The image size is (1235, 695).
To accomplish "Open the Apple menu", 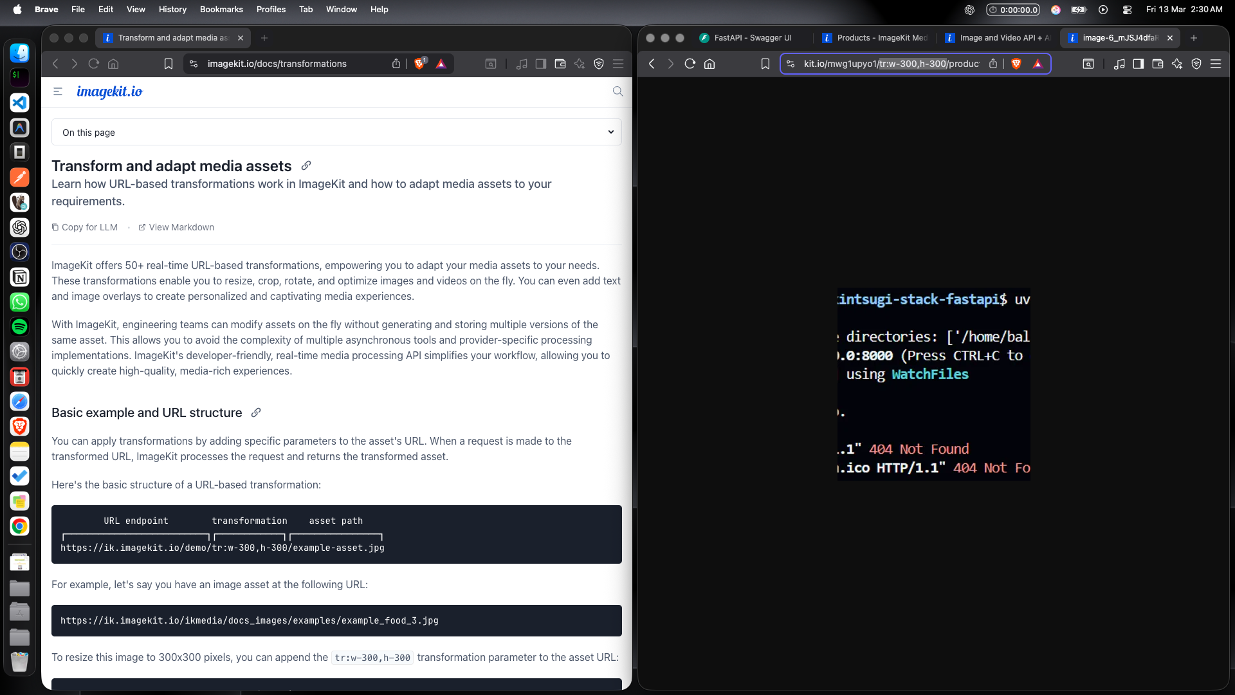I will tap(17, 9).
